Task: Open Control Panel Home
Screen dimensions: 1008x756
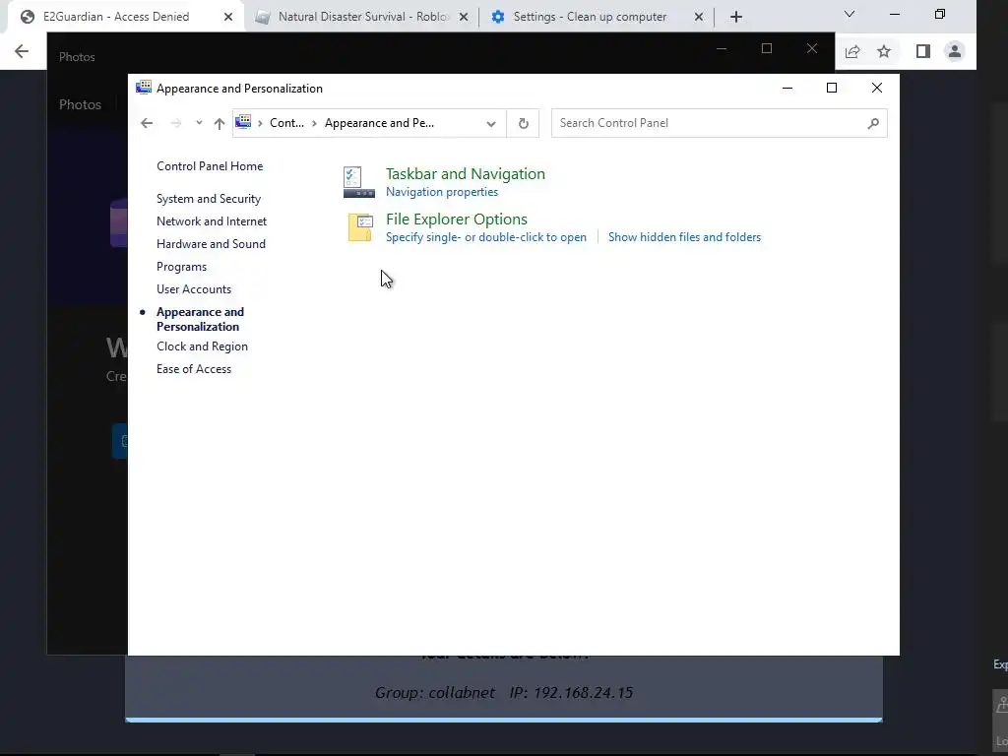Action: [210, 165]
